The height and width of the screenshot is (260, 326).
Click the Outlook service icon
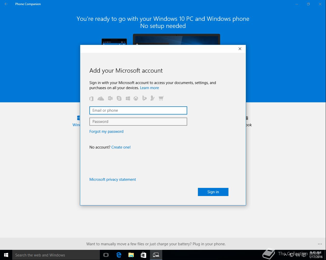tap(110, 98)
